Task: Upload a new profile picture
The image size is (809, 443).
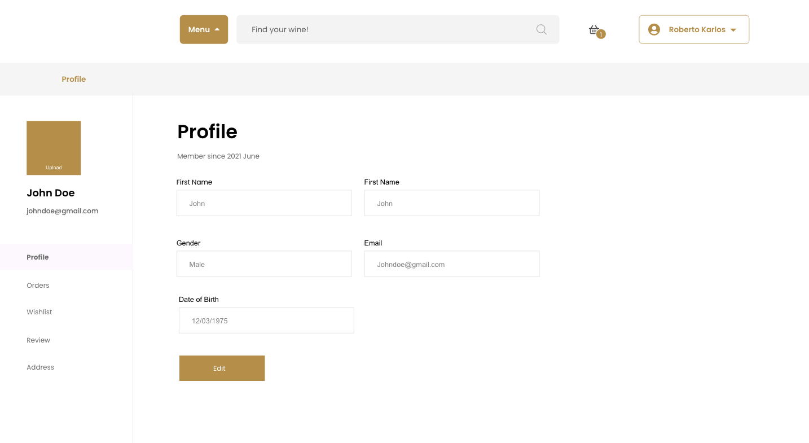Action: pyautogui.click(x=54, y=148)
